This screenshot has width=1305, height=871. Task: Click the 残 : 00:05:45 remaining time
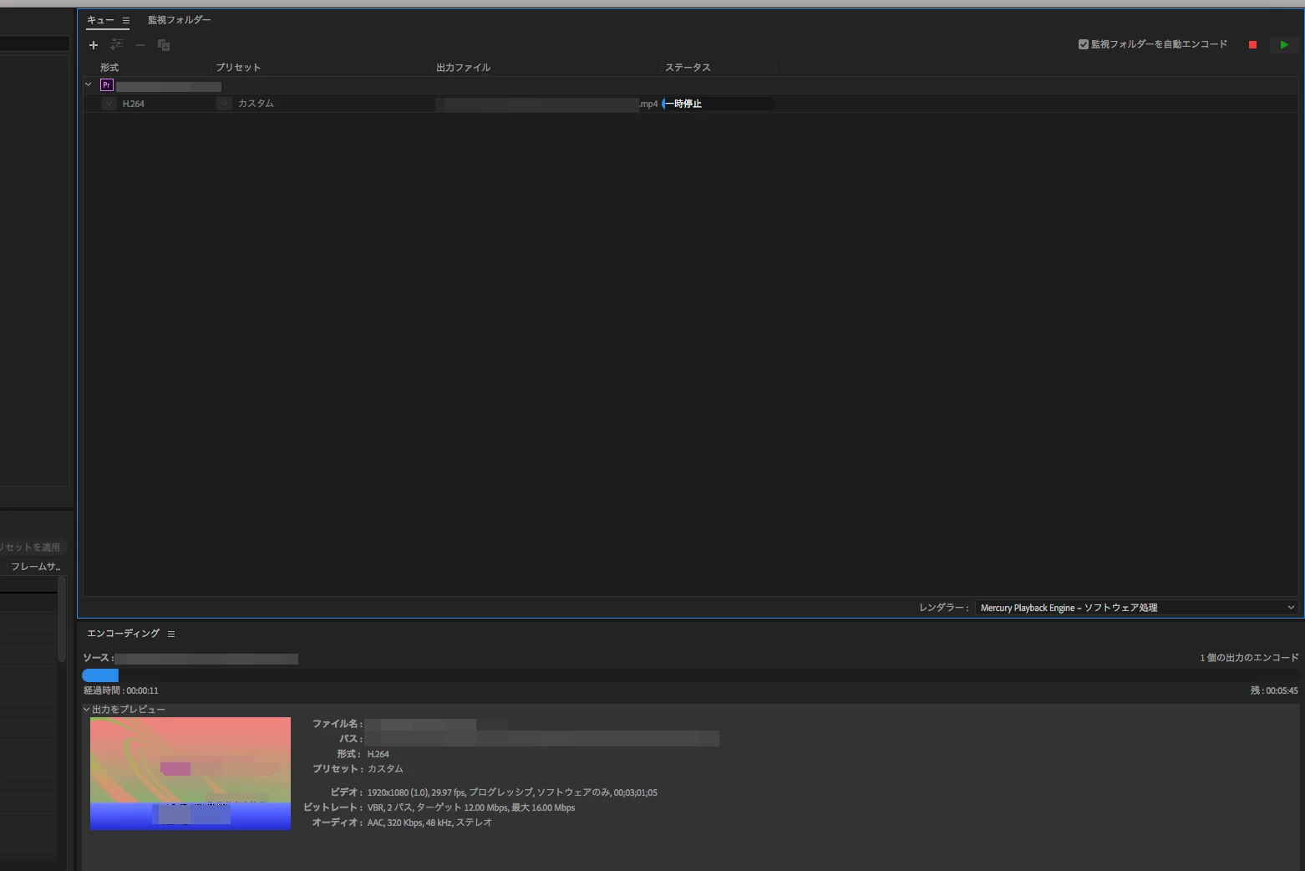(x=1274, y=690)
